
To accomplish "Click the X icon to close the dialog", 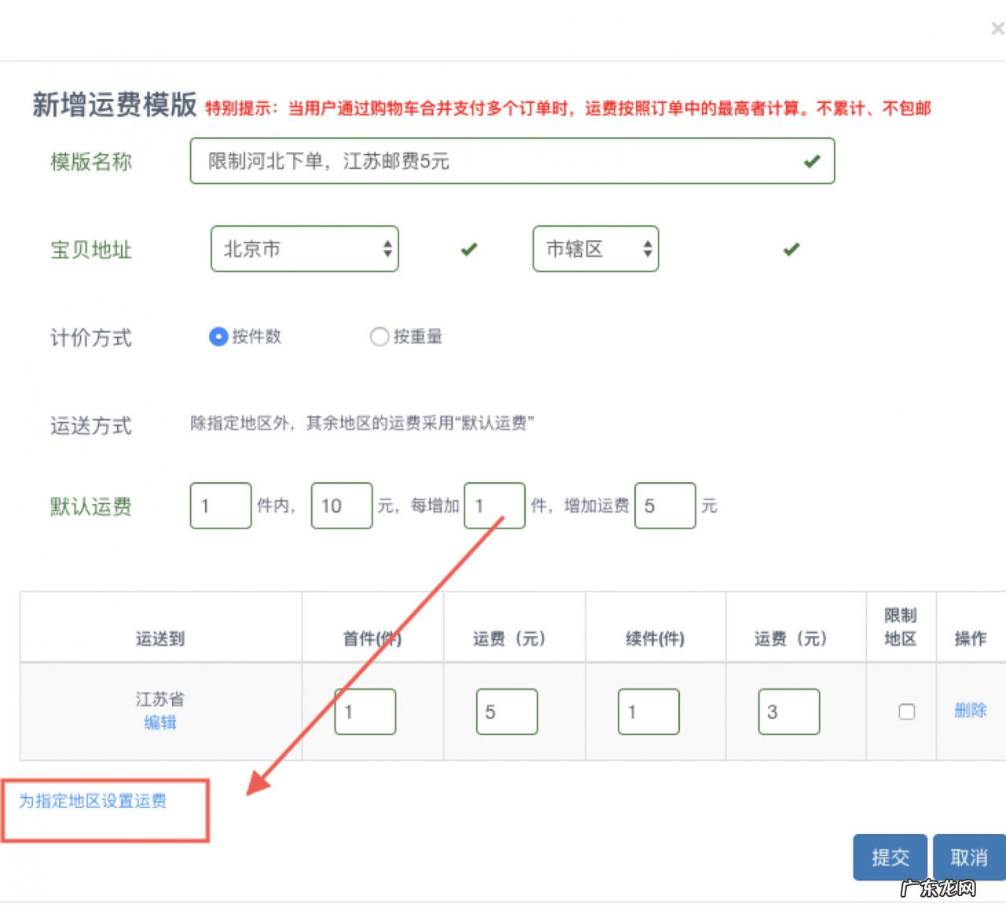I will pos(996,28).
